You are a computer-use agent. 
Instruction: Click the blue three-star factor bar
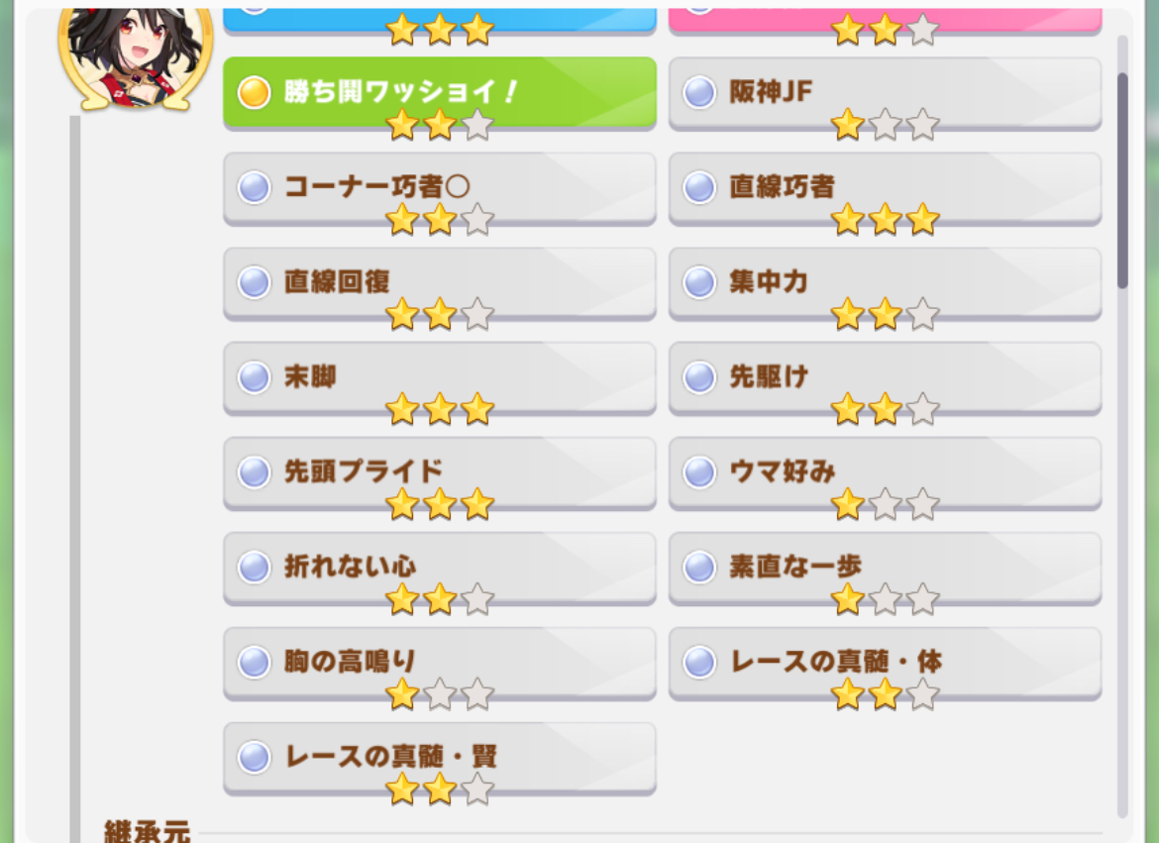click(x=440, y=21)
